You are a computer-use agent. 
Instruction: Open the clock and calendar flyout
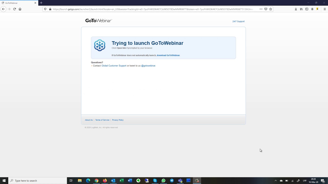click(313, 181)
